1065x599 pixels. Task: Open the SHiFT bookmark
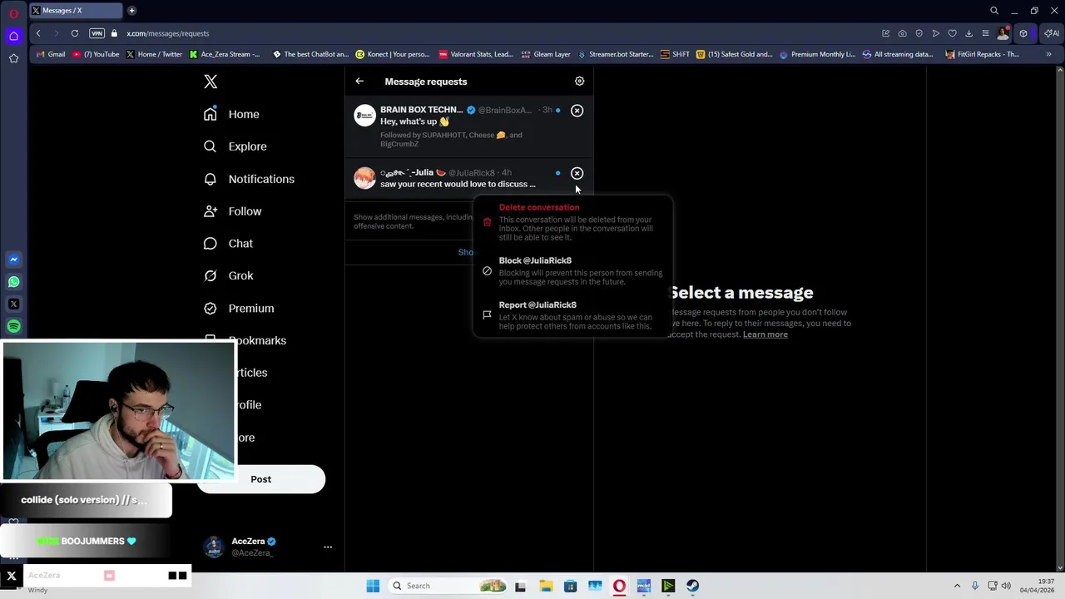click(x=675, y=54)
